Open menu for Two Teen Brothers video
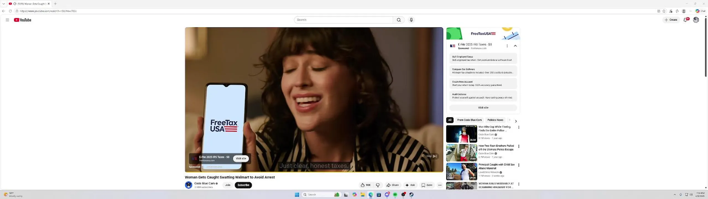The height and width of the screenshot is (199, 708). (x=519, y=146)
